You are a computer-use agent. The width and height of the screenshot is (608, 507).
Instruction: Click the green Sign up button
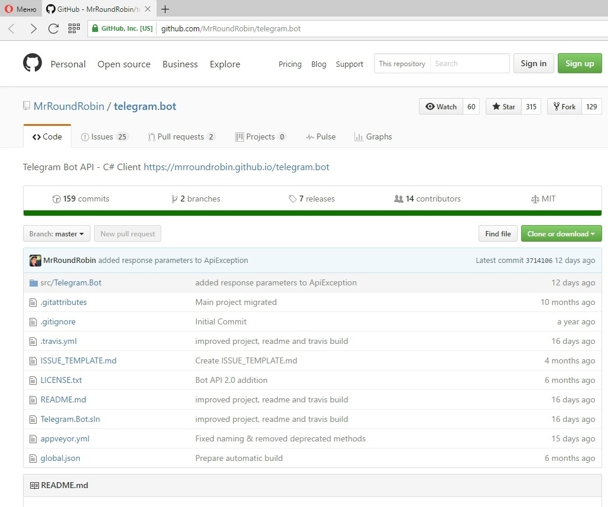click(580, 63)
